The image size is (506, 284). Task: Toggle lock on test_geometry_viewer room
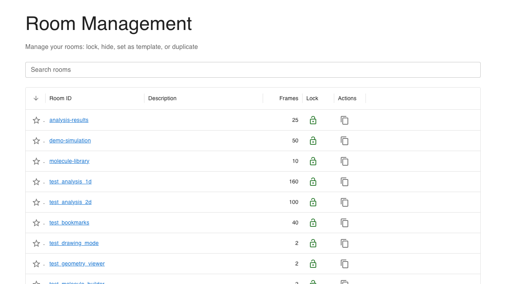pos(313,263)
